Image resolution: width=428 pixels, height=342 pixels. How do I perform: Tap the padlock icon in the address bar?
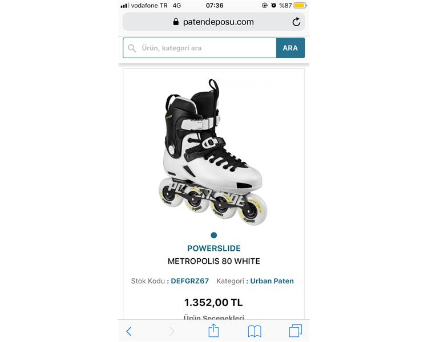176,22
